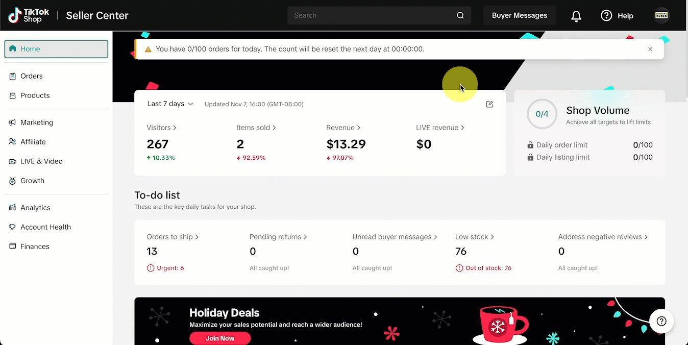Click the TikTok Shop logo
This screenshot has width=688, height=345.
coord(29,15)
